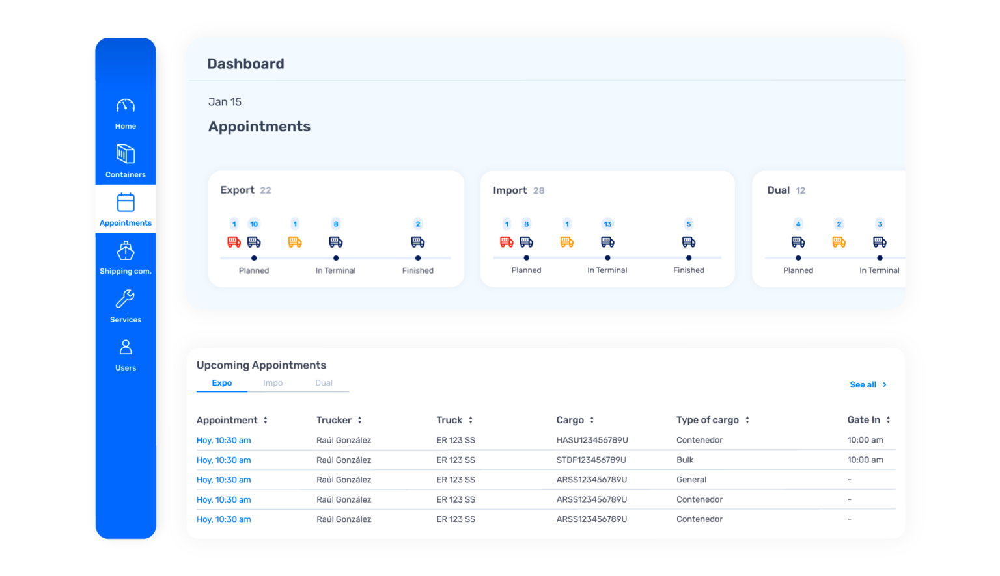Viewport: 1000px width, 576px height.
Task: Click Finished truck icon in Export card
Action: (418, 242)
